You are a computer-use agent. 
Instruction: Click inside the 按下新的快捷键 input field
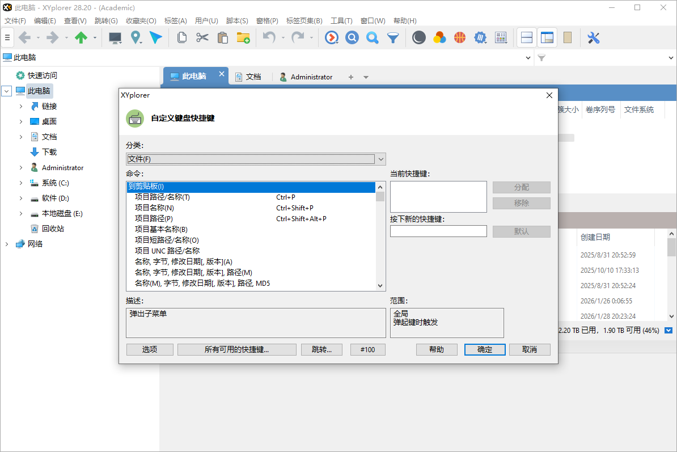pyautogui.click(x=438, y=231)
